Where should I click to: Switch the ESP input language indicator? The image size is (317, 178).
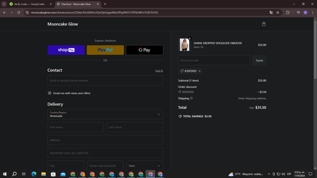[289, 174]
